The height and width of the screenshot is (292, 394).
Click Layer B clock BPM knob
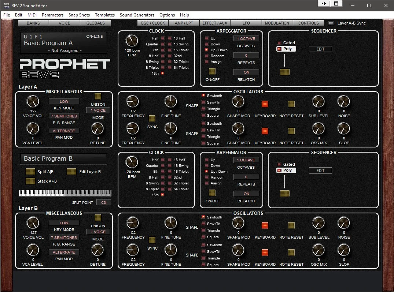[x=132, y=162]
